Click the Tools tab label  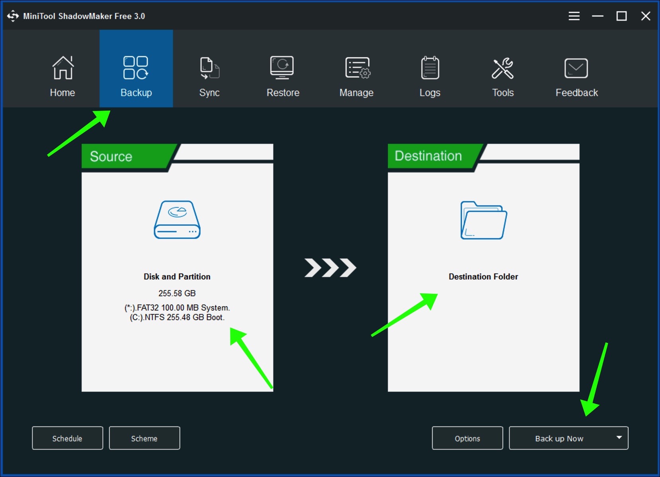click(503, 93)
